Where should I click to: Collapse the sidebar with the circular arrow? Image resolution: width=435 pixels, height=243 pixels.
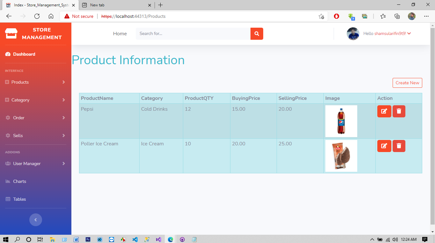(x=35, y=219)
